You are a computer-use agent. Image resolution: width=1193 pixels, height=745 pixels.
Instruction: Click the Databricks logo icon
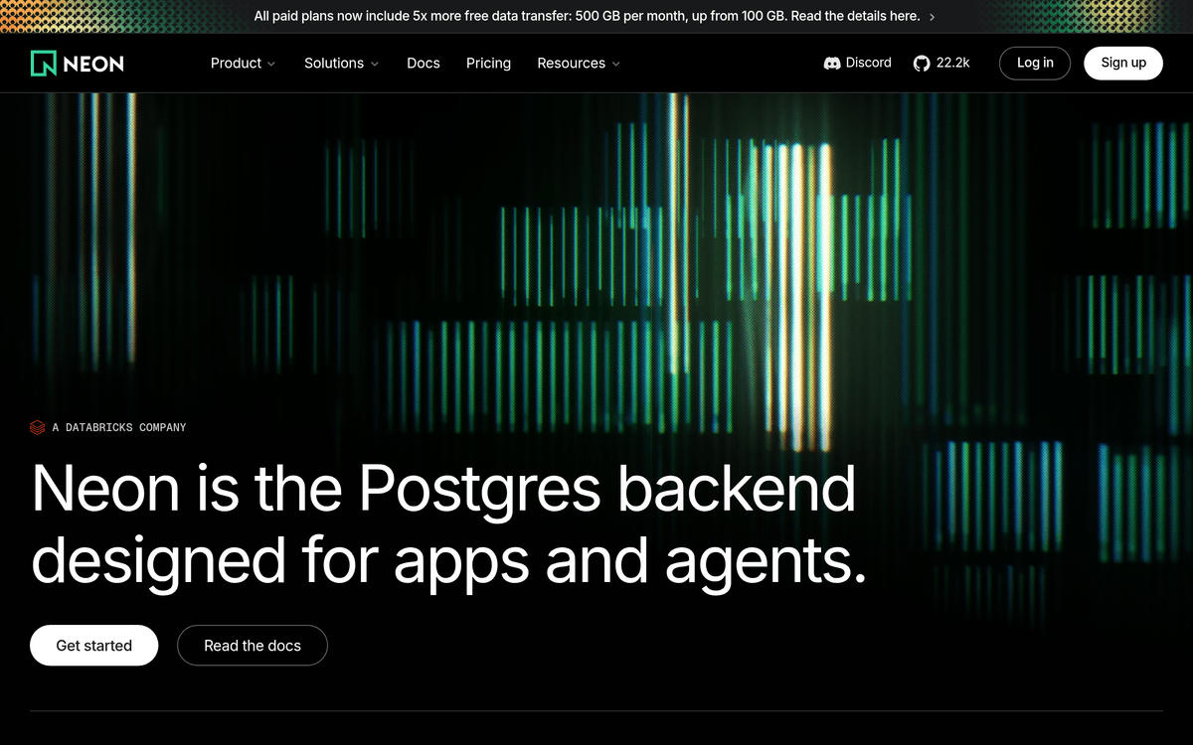click(38, 427)
